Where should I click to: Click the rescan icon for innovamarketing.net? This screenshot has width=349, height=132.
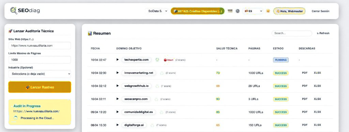click(162, 73)
